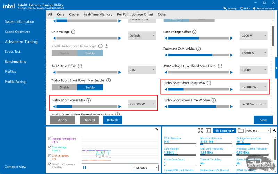Click the Apply button
This screenshot has height=174, width=278.
(63, 120)
